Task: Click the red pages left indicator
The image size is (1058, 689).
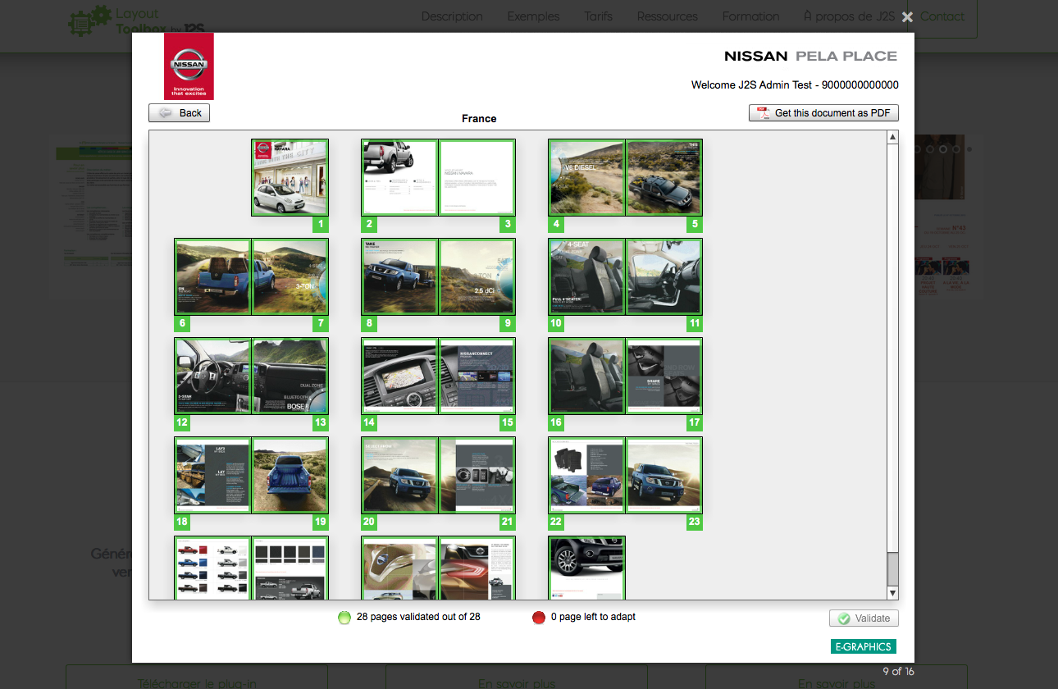Action: [x=539, y=618]
